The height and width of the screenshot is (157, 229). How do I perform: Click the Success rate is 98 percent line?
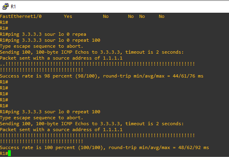[x=102, y=76]
